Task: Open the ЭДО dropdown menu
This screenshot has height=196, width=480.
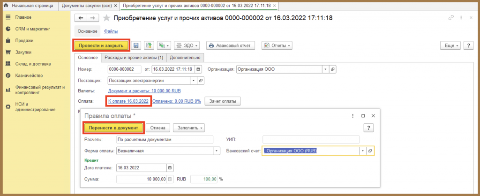Action: [x=187, y=45]
